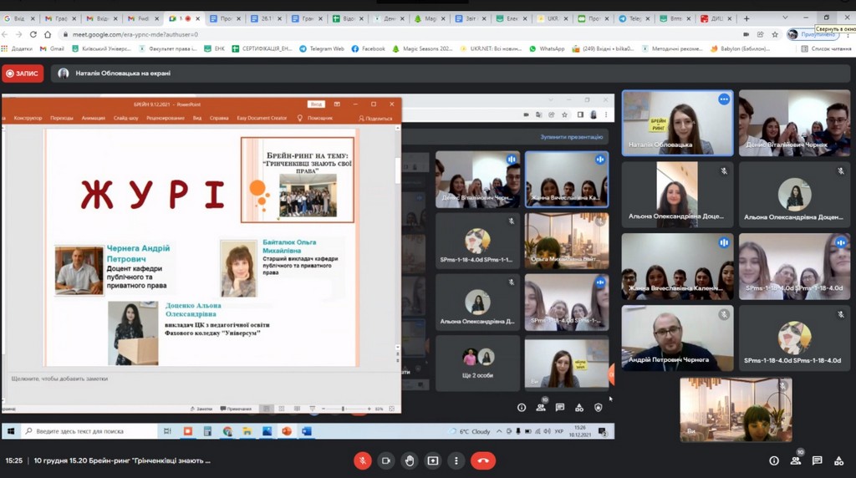Toggle the camera on or off

tap(386, 460)
